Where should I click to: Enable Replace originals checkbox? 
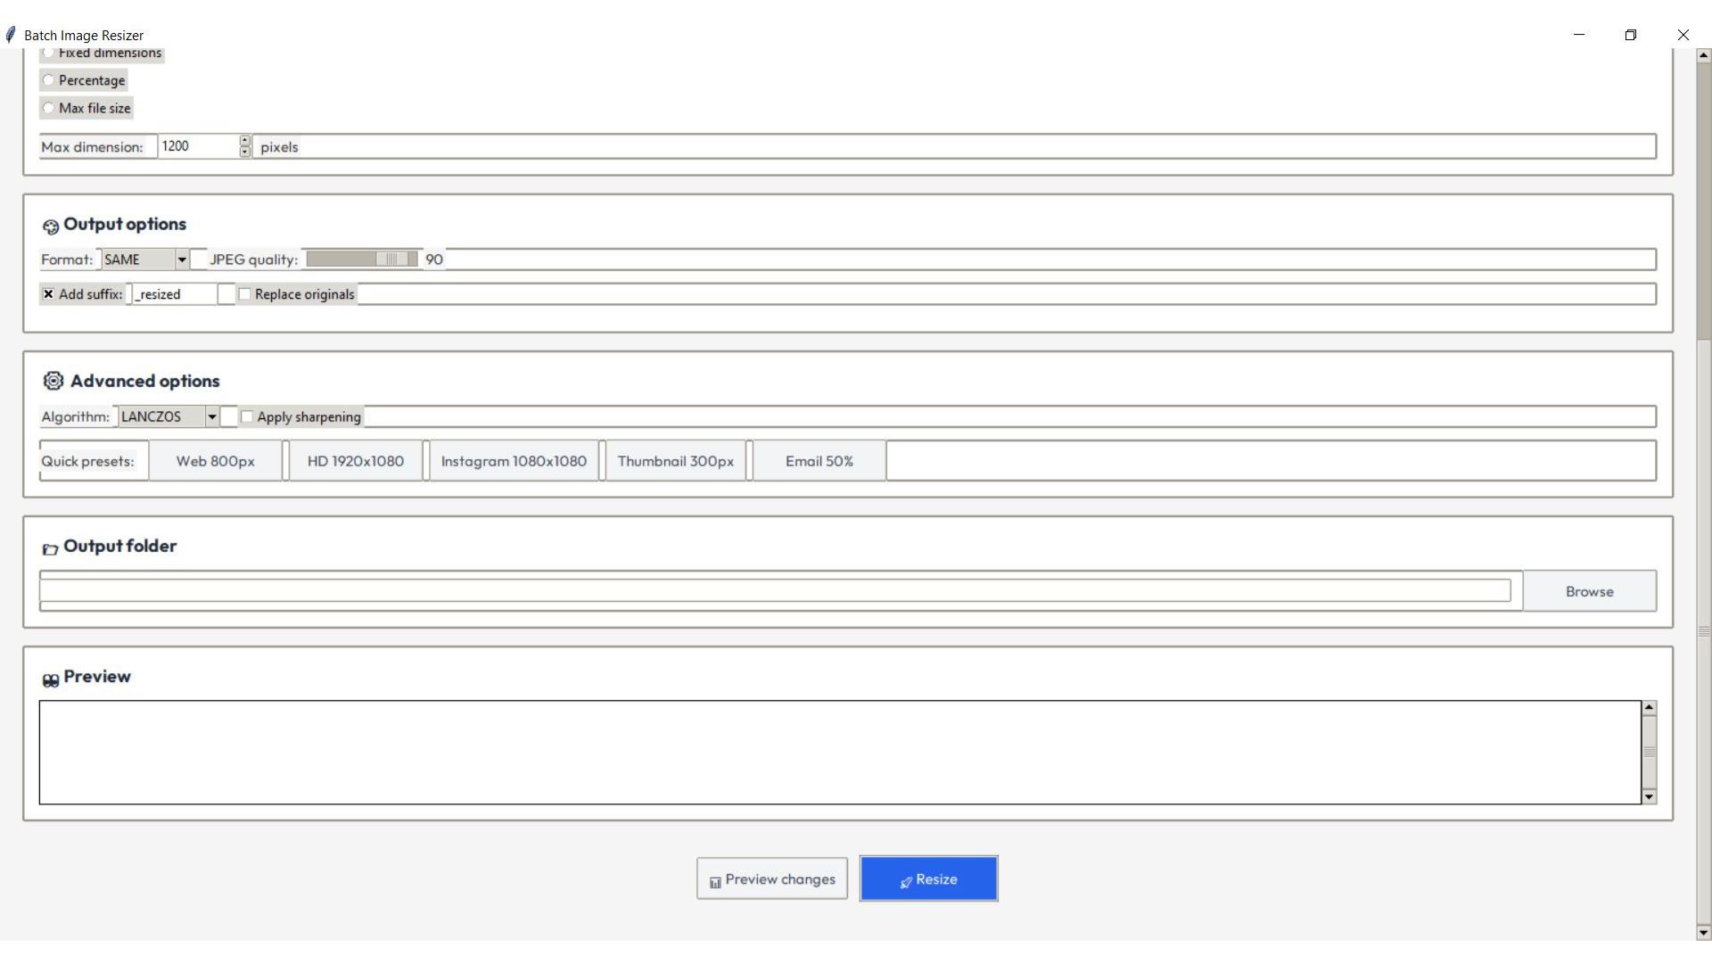click(x=245, y=294)
